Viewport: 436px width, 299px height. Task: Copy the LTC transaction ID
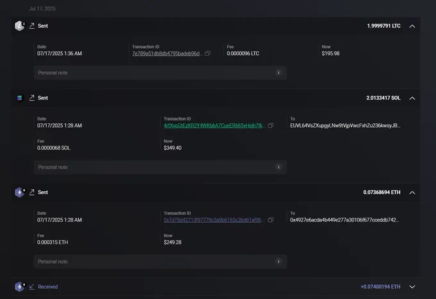(208, 53)
